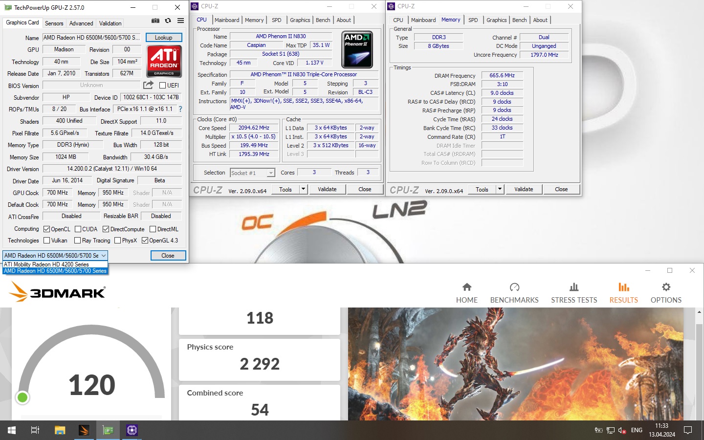
Task: Click the GPU-Z Lookup button
Action: [164, 38]
